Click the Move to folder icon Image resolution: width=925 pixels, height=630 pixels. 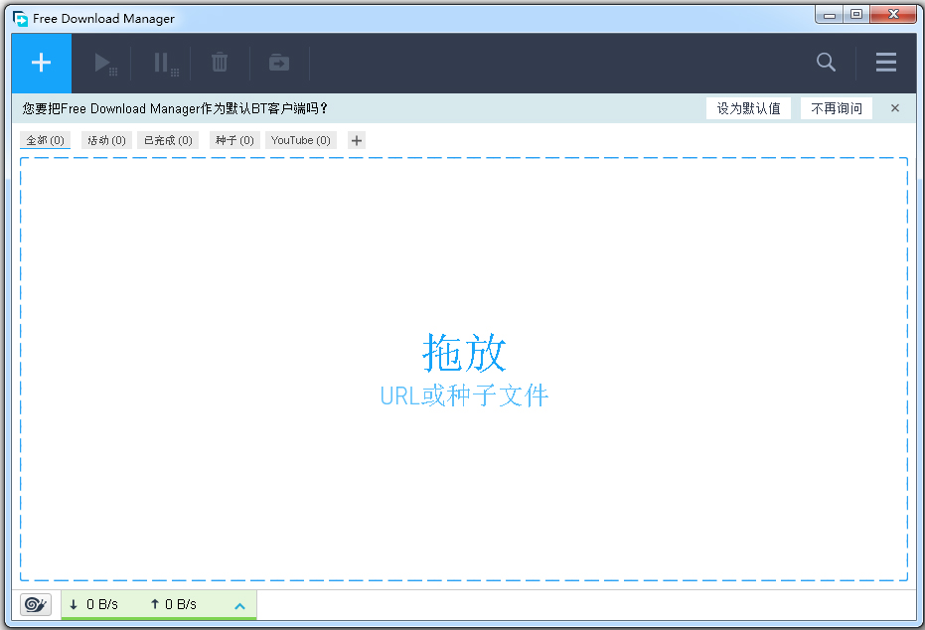click(x=278, y=63)
